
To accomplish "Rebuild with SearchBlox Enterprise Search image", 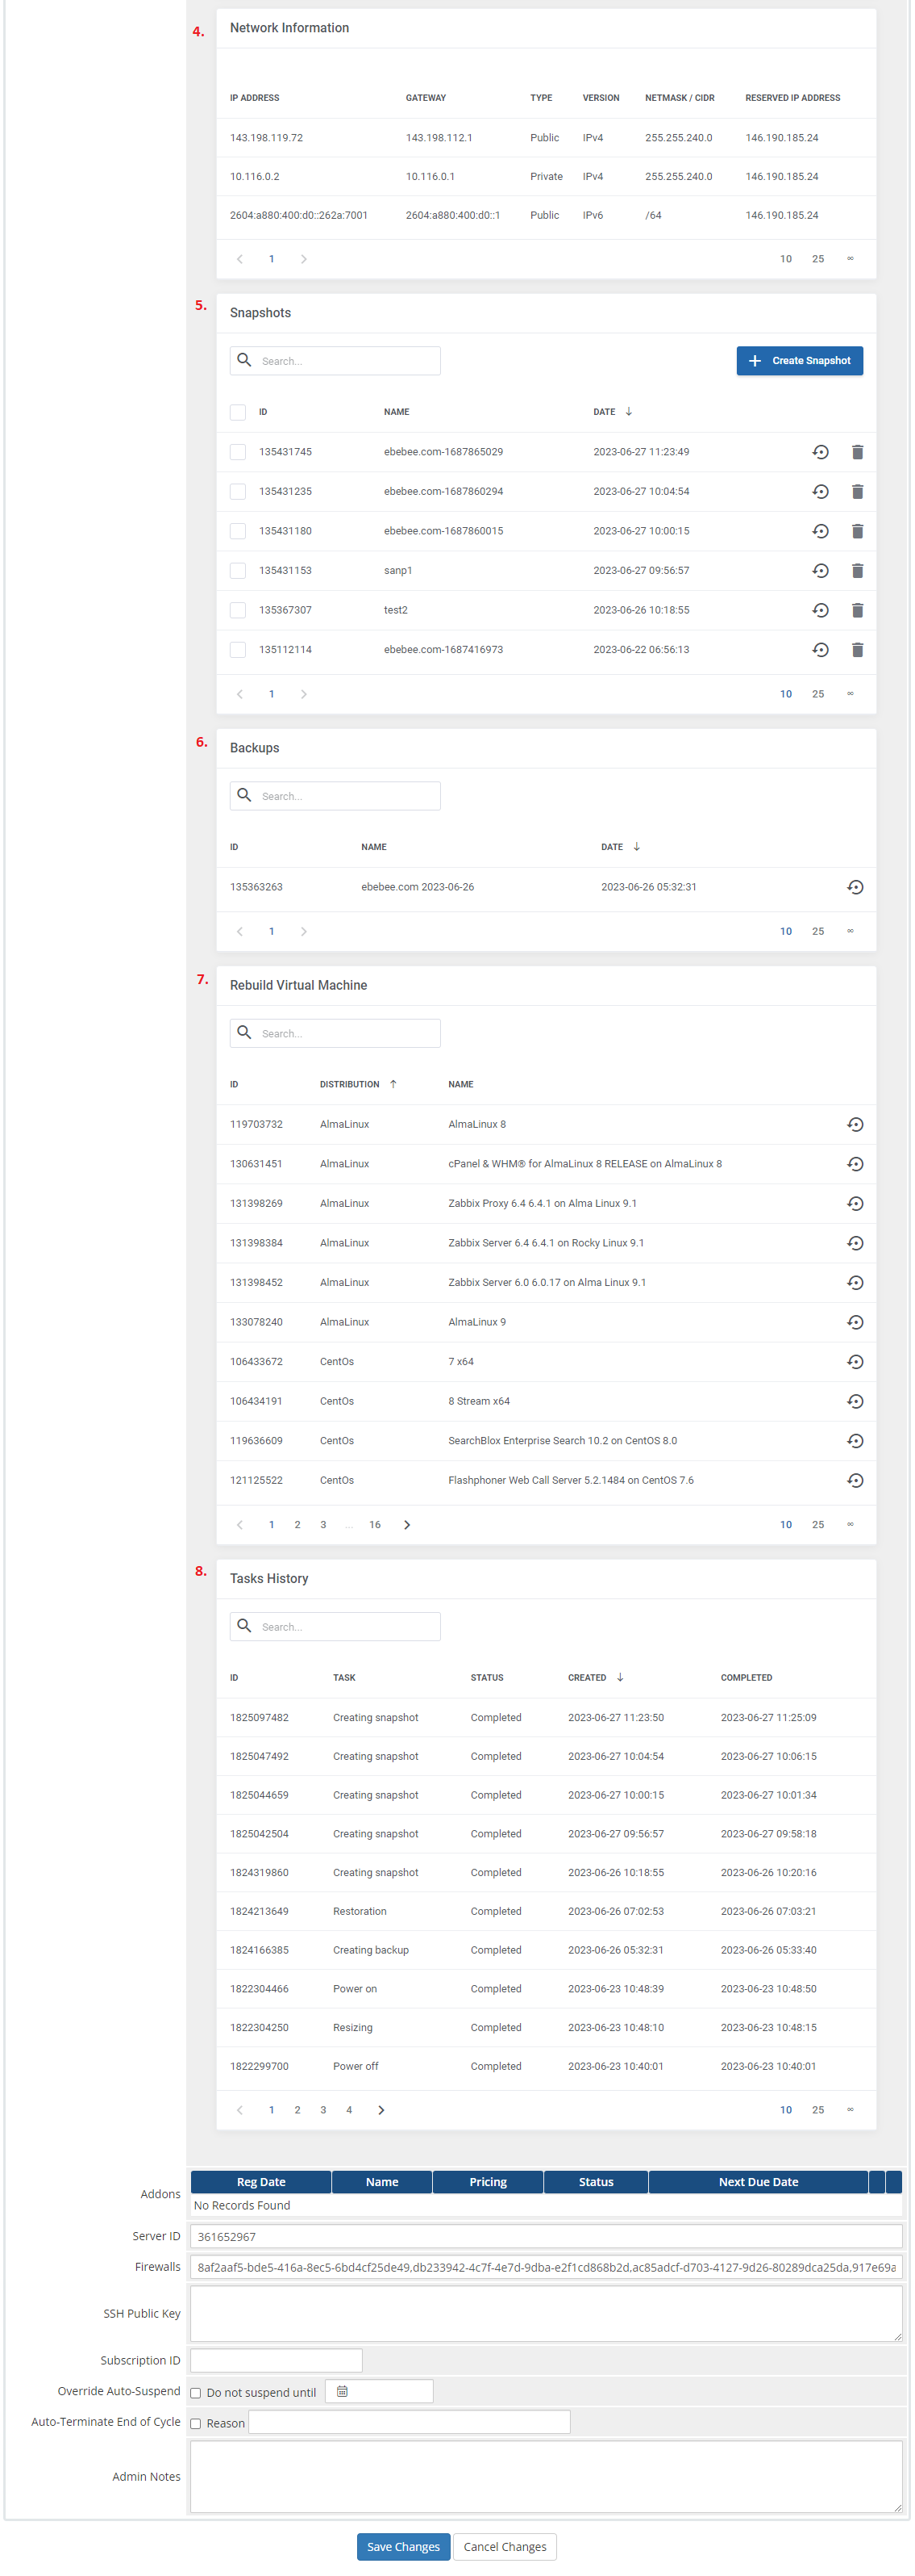I will [x=855, y=1440].
